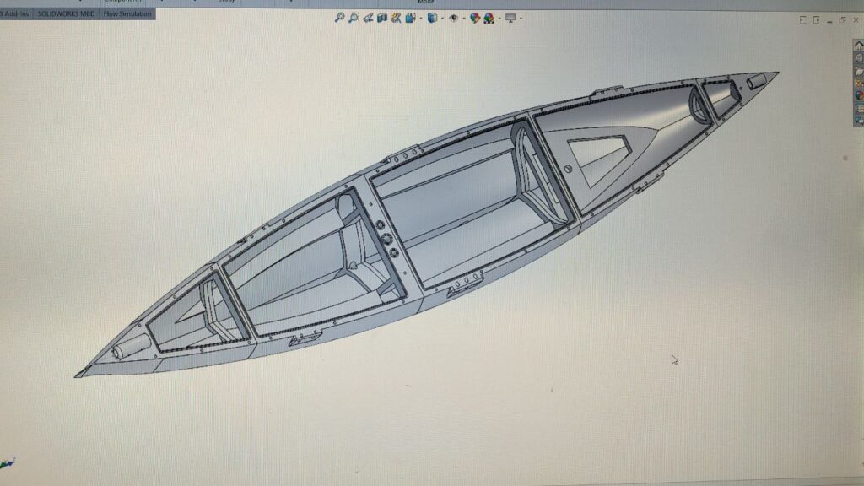Click the coordinate triad in viewport corner

7,464
